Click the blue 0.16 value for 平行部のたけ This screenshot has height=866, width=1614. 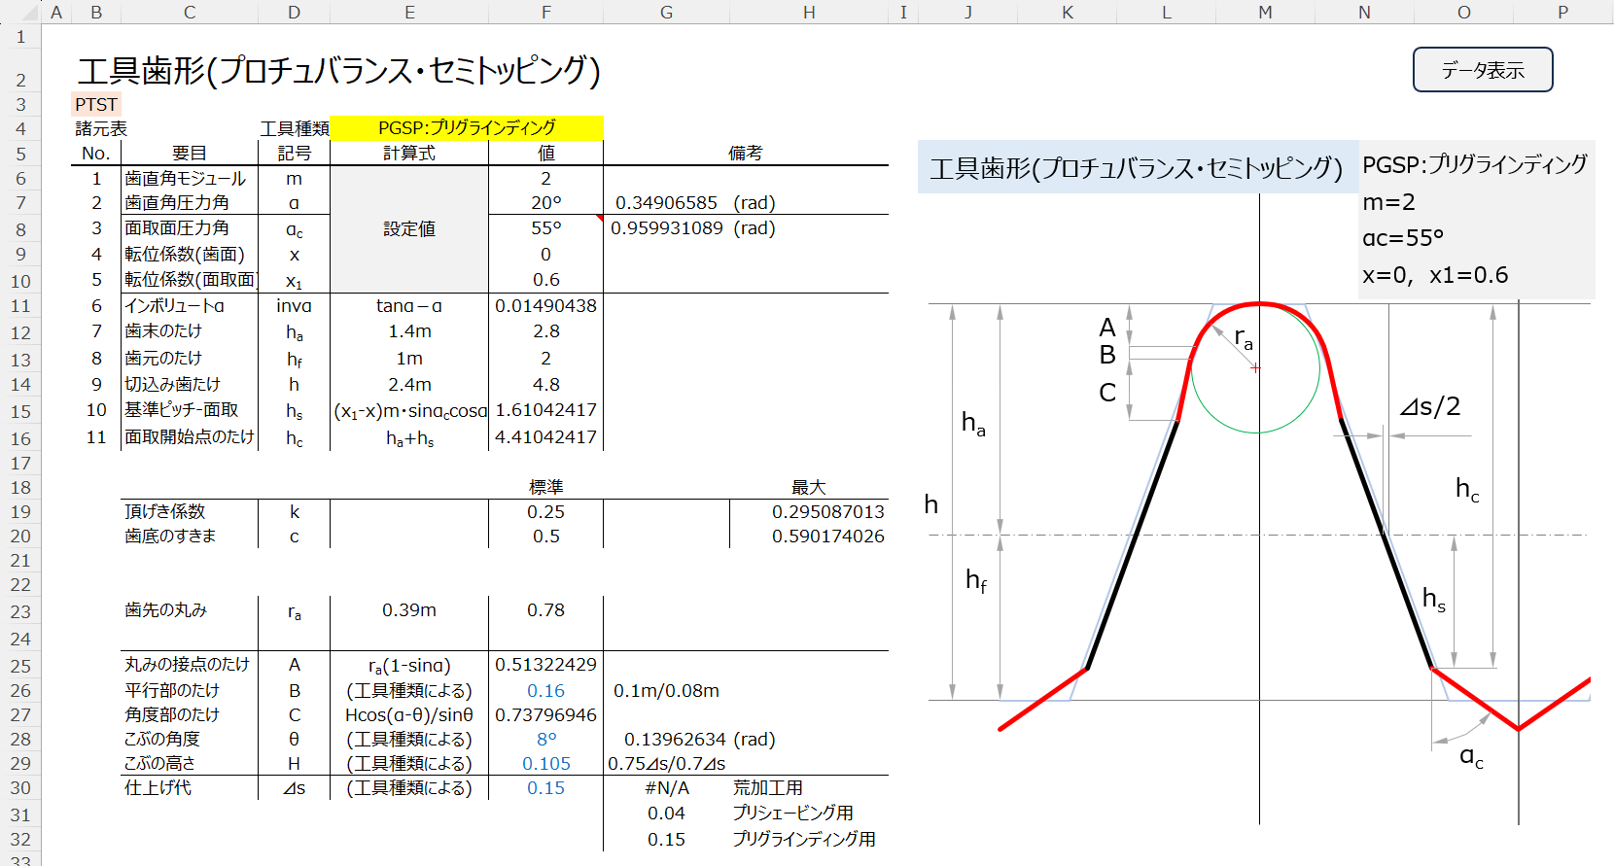coord(545,690)
